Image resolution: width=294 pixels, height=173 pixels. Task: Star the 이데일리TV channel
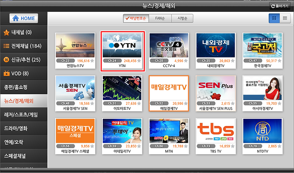pyautogui.click(x=139, y=146)
